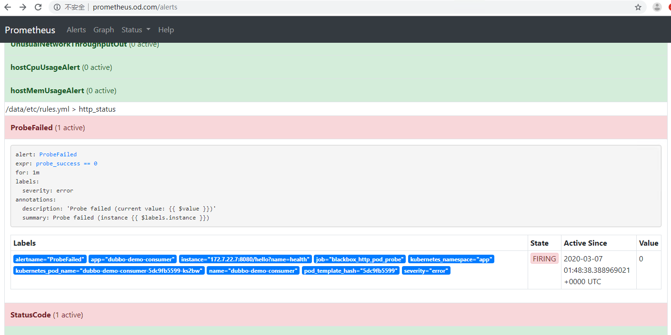Expand the hostCpuUsageAlert rule
671x335 pixels.
point(45,67)
